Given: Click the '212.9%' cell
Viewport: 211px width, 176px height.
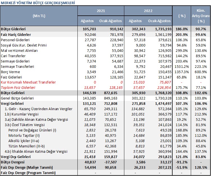Looking at the screenshot, I should 201,114.
